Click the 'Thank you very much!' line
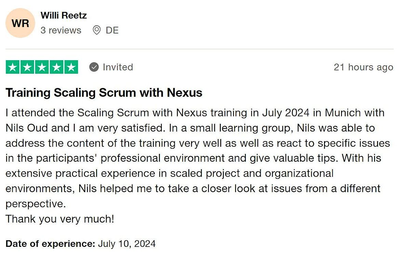The image size is (401, 253). (x=60, y=219)
